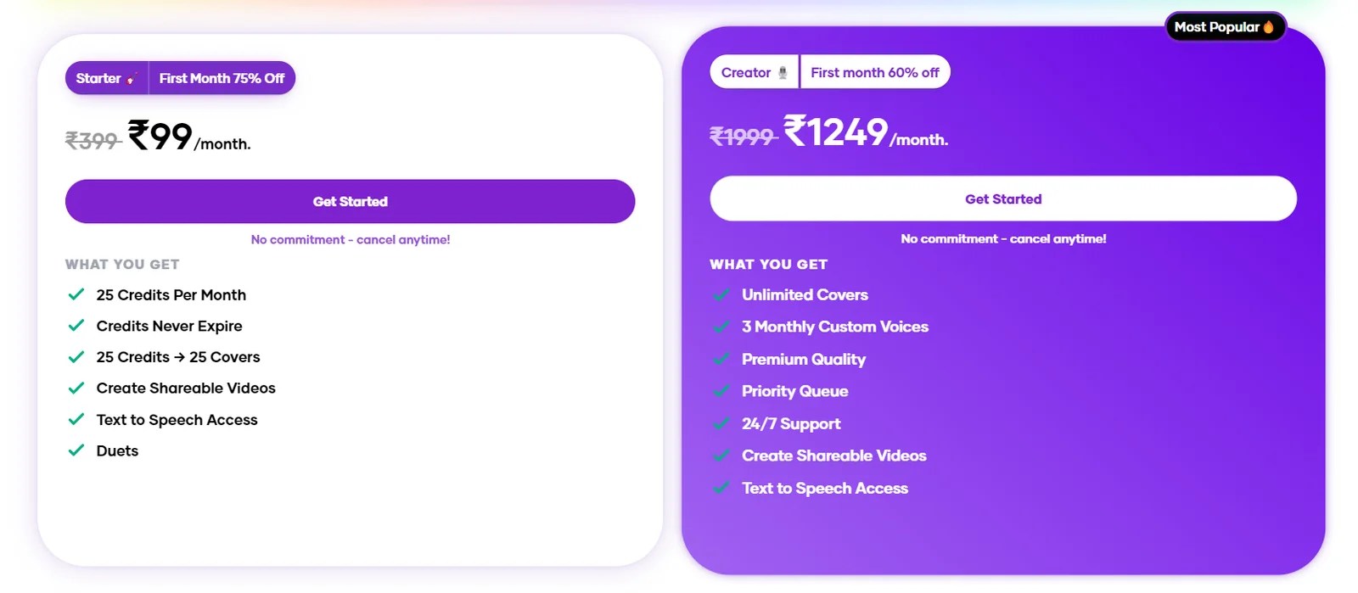1358x593 pixels.
Task: Click the emoji icon on the Starter badge
Action: [x=129, y=78]
